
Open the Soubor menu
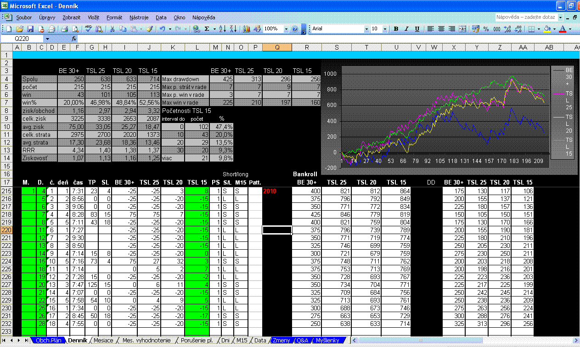click(24, 17)
